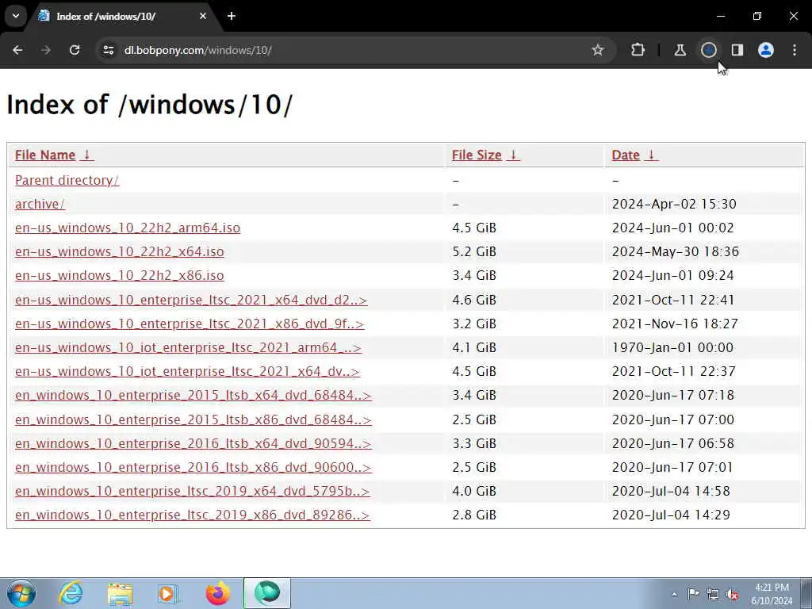Launch Internet Explorer from the taskbar

pyautogui.click(x=71, y=593)
